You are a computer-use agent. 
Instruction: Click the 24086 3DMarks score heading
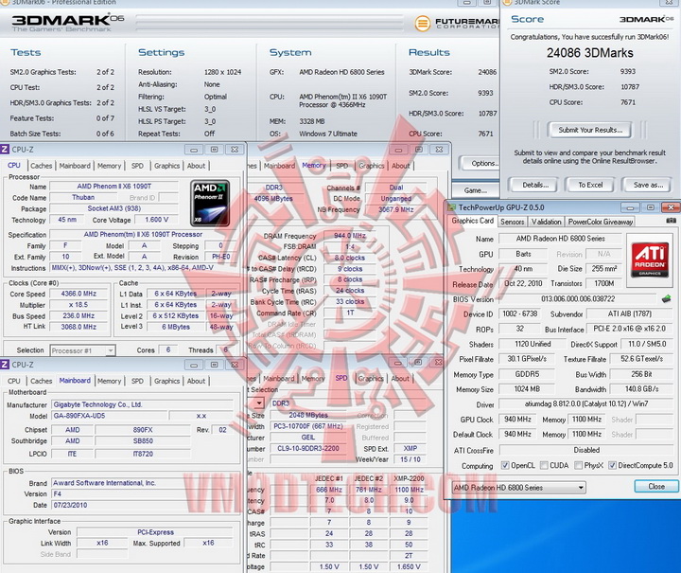coord(590,53)
